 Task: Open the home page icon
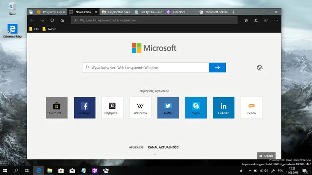tap(62, 20)
